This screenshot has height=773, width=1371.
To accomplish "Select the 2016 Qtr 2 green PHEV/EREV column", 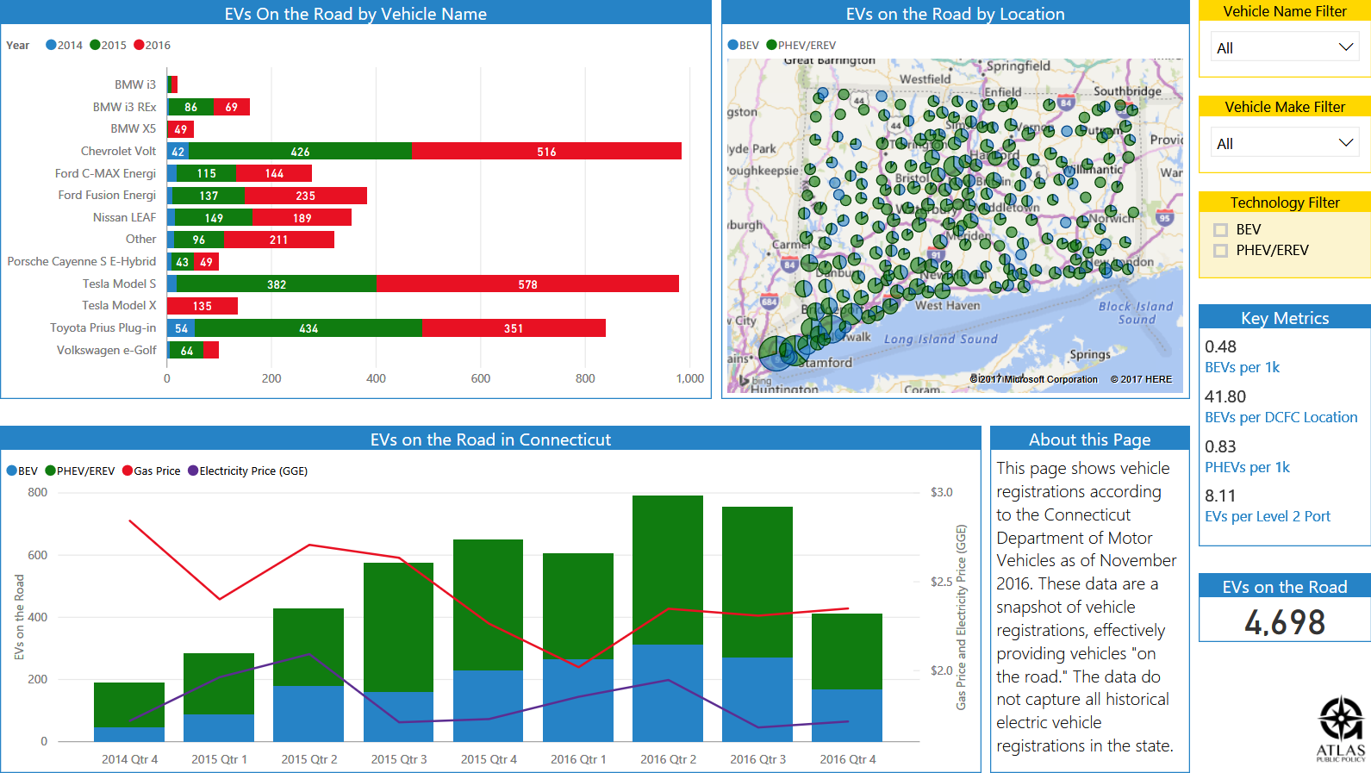I will coord(668,570).
